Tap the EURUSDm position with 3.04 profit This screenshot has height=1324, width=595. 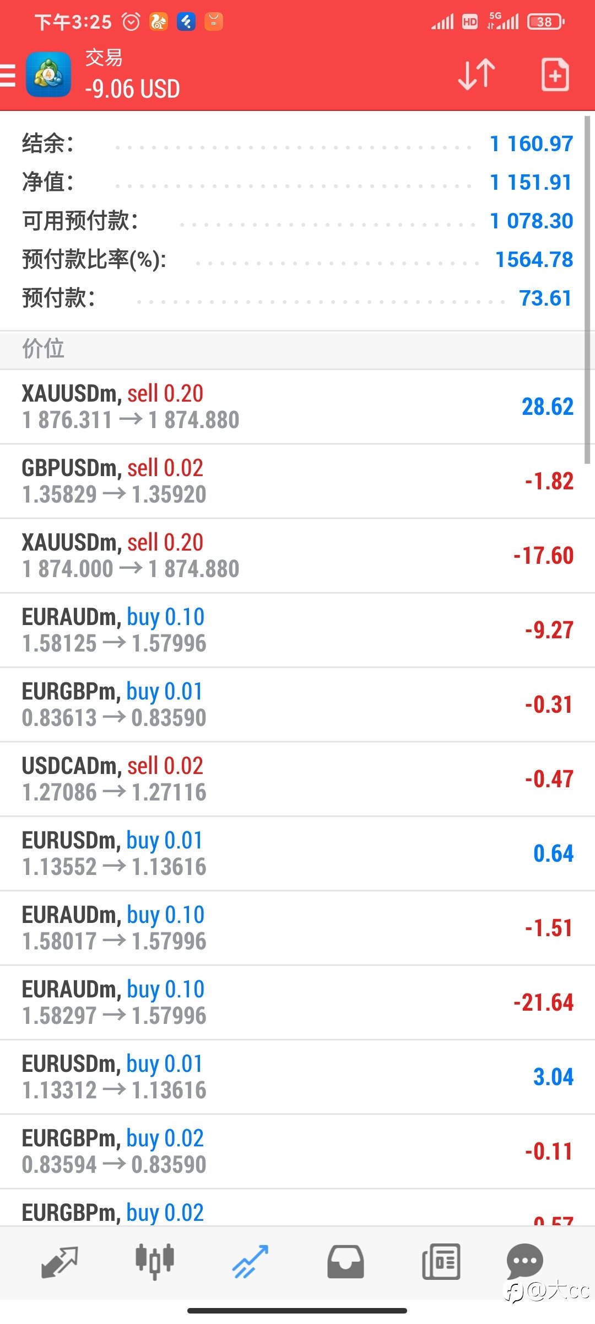pos(297,1077)
